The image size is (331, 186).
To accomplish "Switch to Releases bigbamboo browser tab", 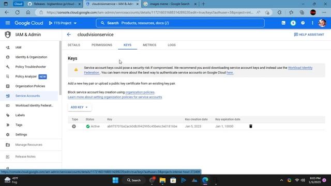I will click(x=54, y=4).
